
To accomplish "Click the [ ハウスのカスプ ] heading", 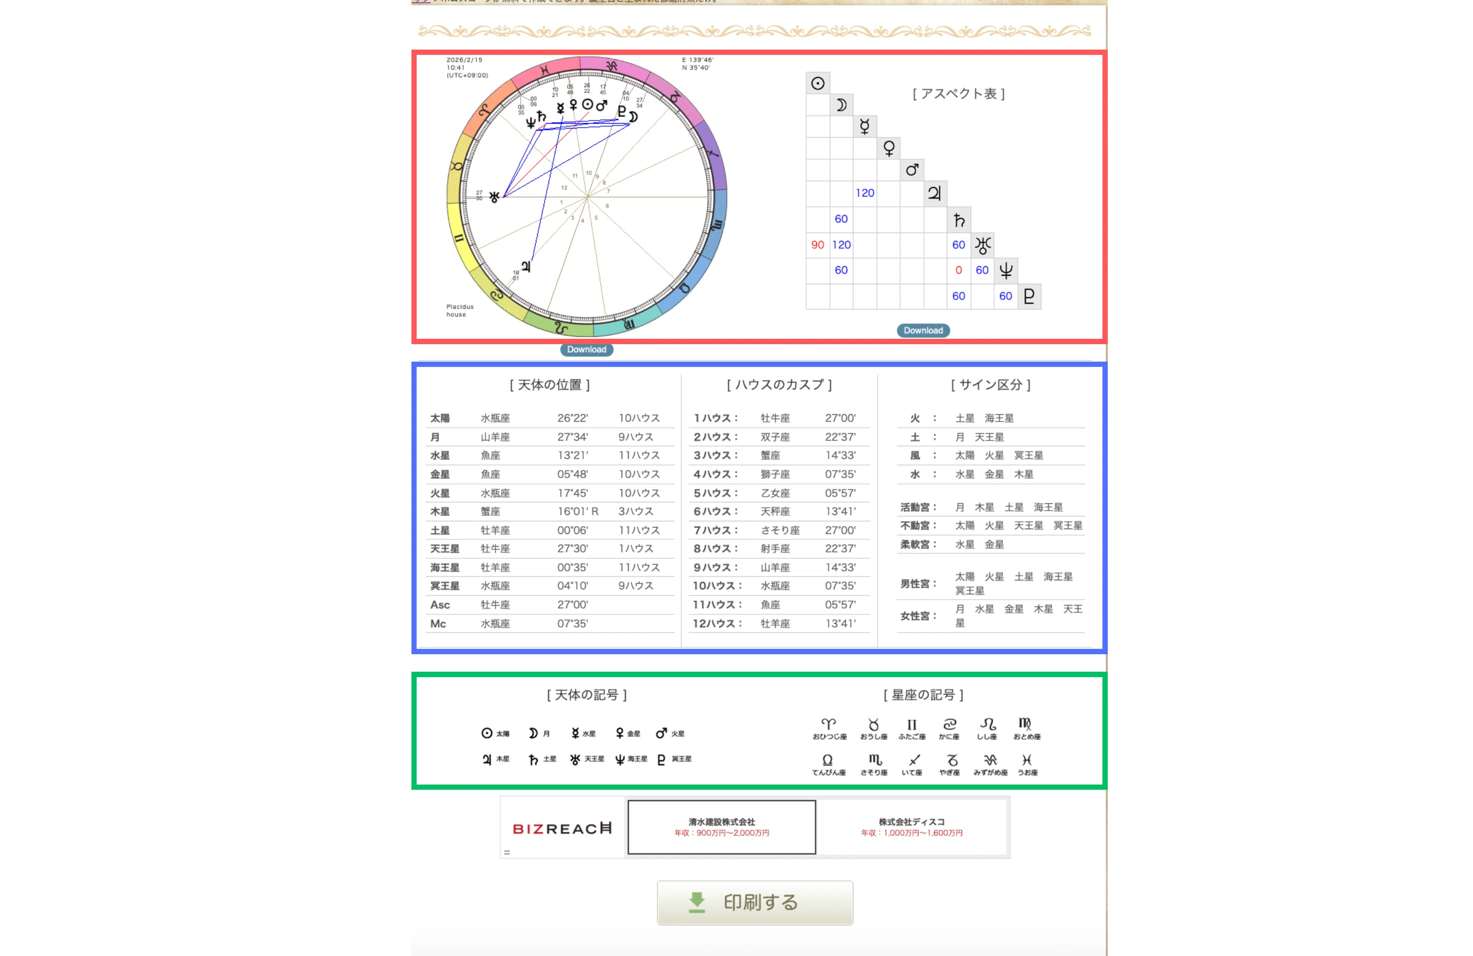I will (x=779, y=385).
